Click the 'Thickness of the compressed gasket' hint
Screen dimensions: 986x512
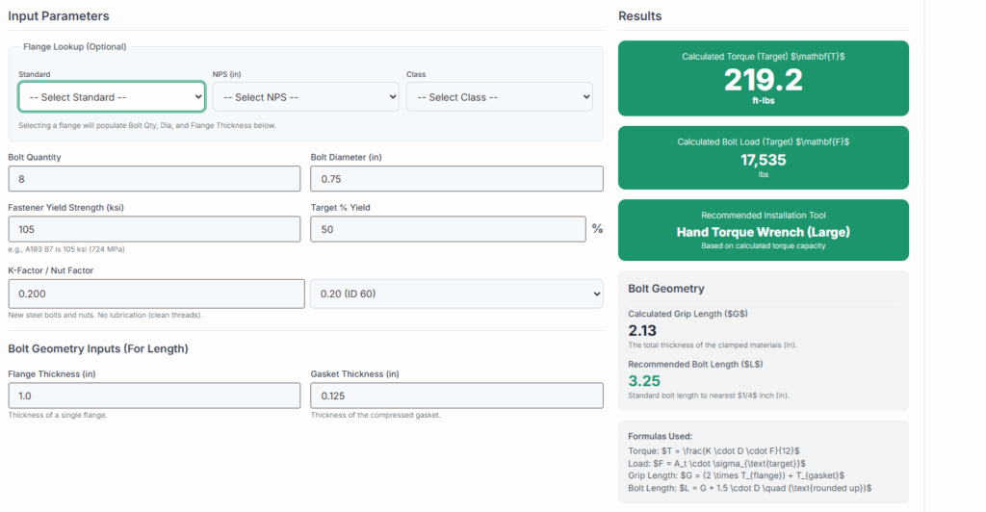[x=376, y=415]
